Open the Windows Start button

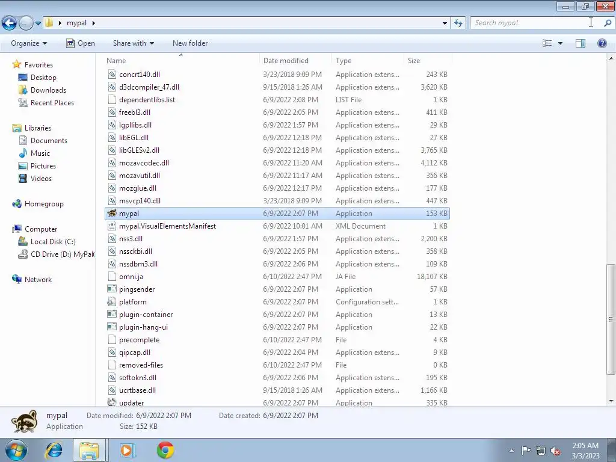click(x=15, y=450)
